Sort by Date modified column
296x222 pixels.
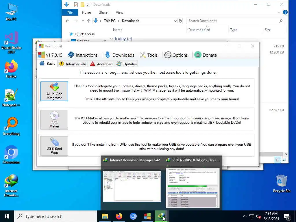[199, 30]
